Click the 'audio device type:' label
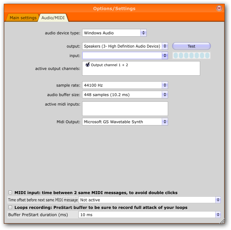 [63, 33]
